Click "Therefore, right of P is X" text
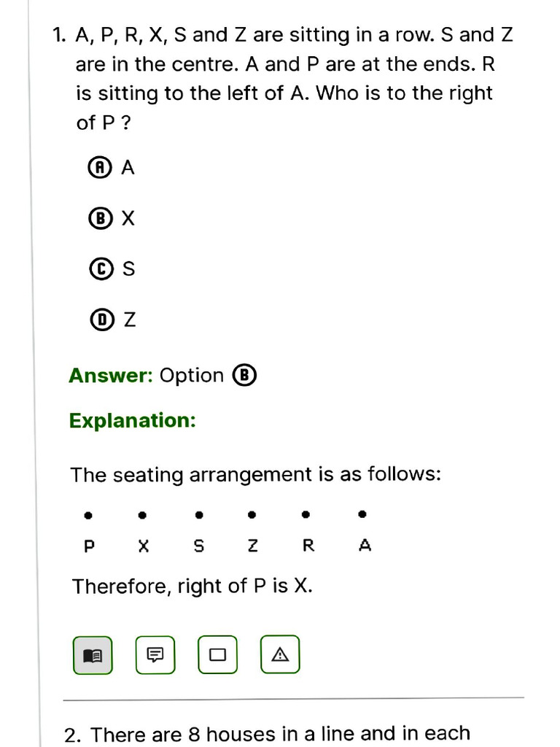Image resolution: width=560 pixels, height=747 pixels. point(192,586)
